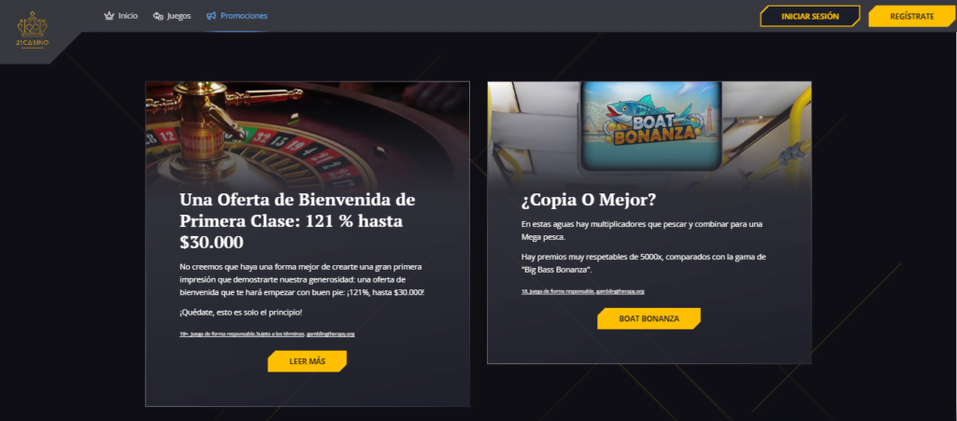Launch the Boat Bonanza button
The width and height of the screenshot is (957, 421).
click(649, 318)
